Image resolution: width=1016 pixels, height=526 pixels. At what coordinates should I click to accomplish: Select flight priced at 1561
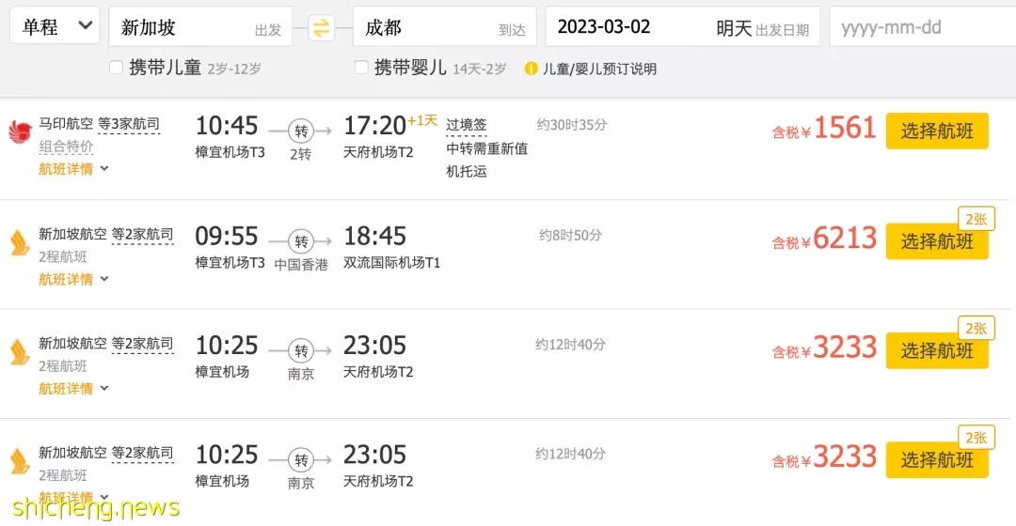click(937, 131)
